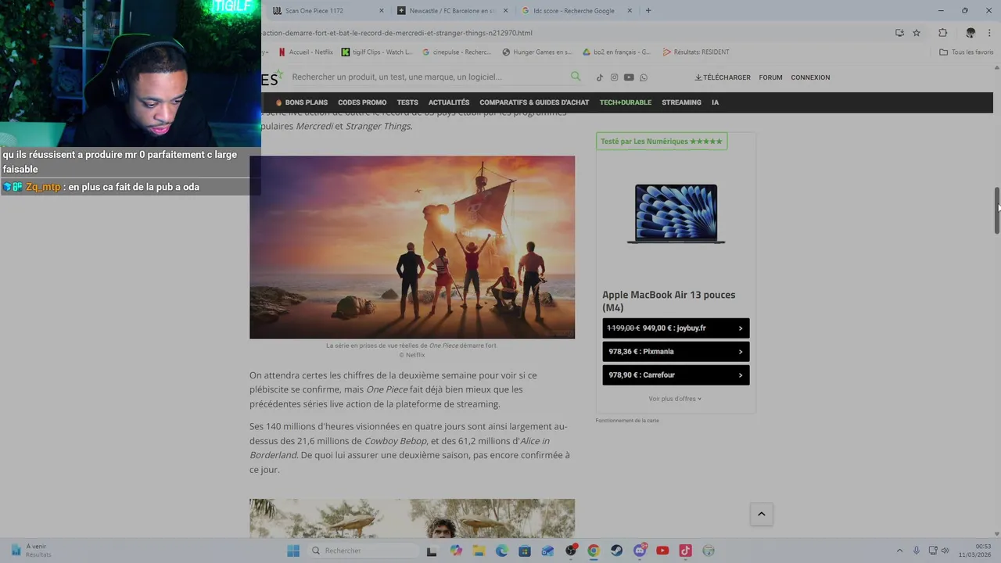Open the browser extensions puzzle icon
This screenshot has width=1001, height=563.
point(942,33)
